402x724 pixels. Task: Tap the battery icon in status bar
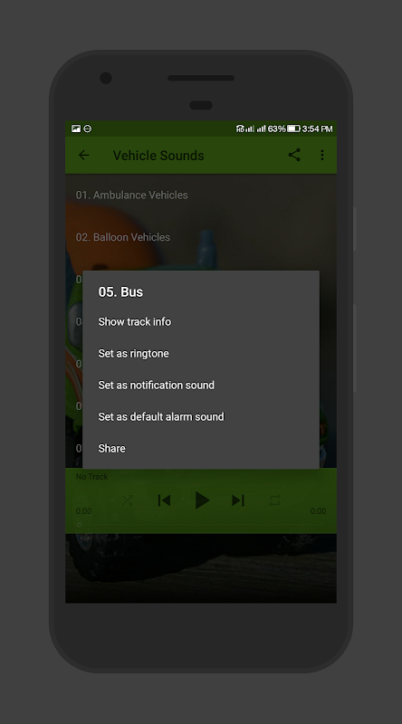click(x=293, y=129)
